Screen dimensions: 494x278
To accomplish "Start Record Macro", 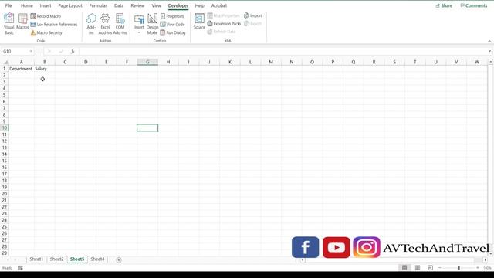I will tap(46, 16).
